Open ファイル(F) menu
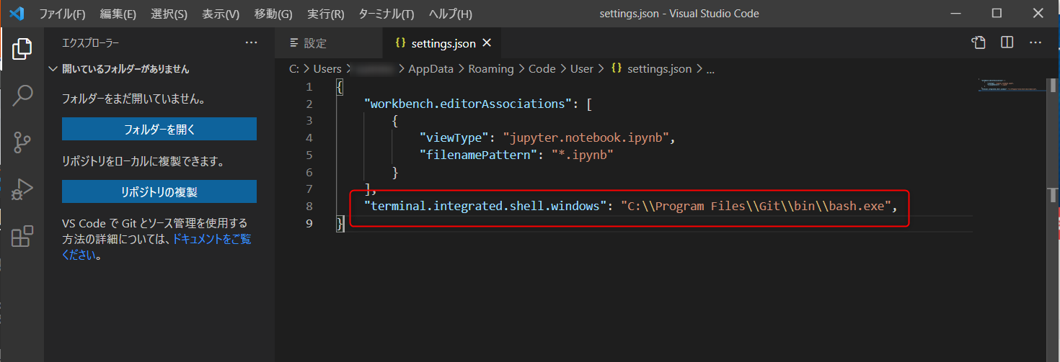The image size is (1060, 362). coord(62,14)
